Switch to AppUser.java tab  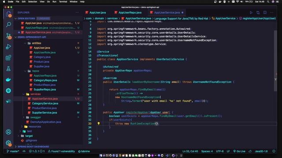click(x=96, y=13)
